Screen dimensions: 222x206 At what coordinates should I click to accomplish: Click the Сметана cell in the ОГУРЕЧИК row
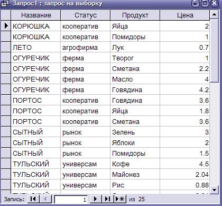tap(135, 68)
